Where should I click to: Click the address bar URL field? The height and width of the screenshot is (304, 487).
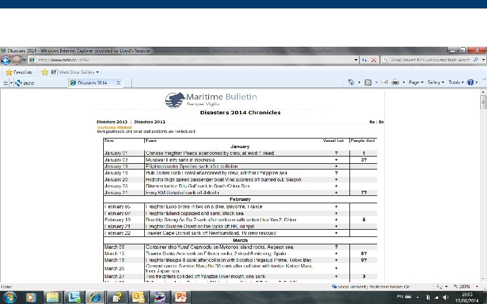[x=191, y=60]
